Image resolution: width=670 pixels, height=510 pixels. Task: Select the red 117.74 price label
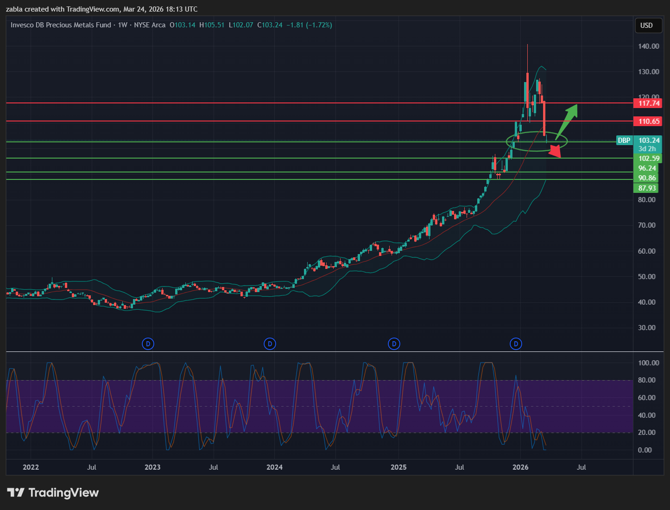648,103
